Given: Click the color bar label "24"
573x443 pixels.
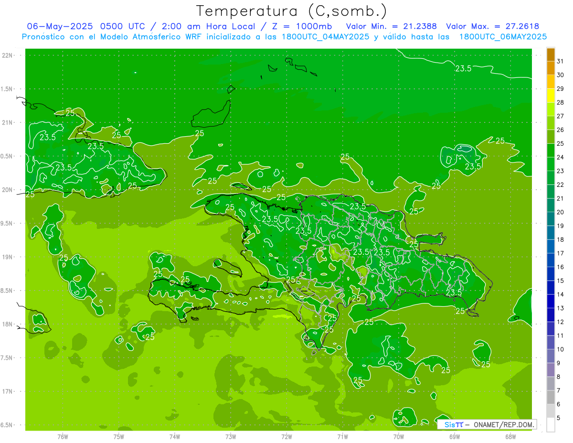Looking at the screenshot, I should pyautogui.click(x=561, y=157).
